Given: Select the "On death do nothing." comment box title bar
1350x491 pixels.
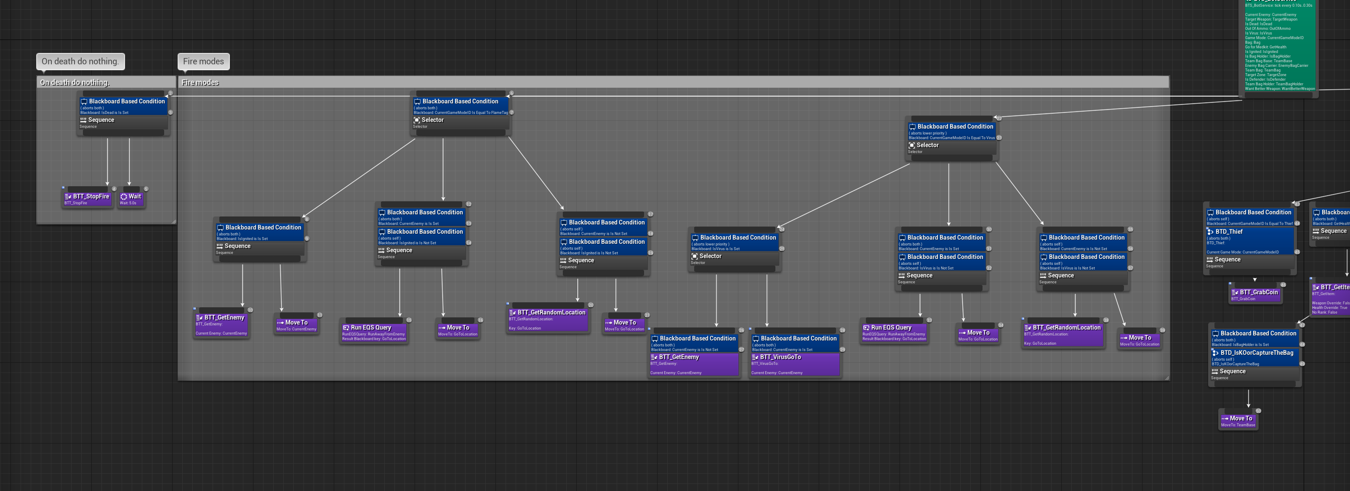Looking at the screenshot, I should pyautogui.click(x=107, y=82).
